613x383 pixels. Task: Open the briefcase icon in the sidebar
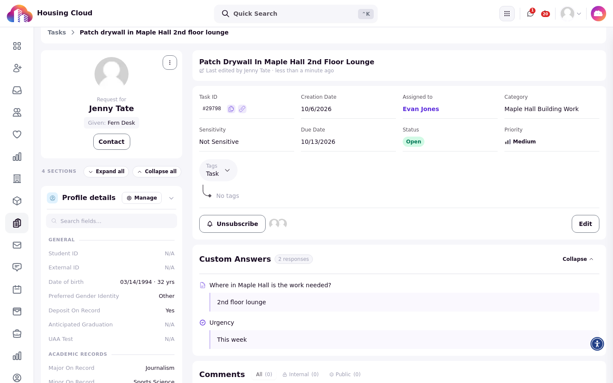coord(17,334)
